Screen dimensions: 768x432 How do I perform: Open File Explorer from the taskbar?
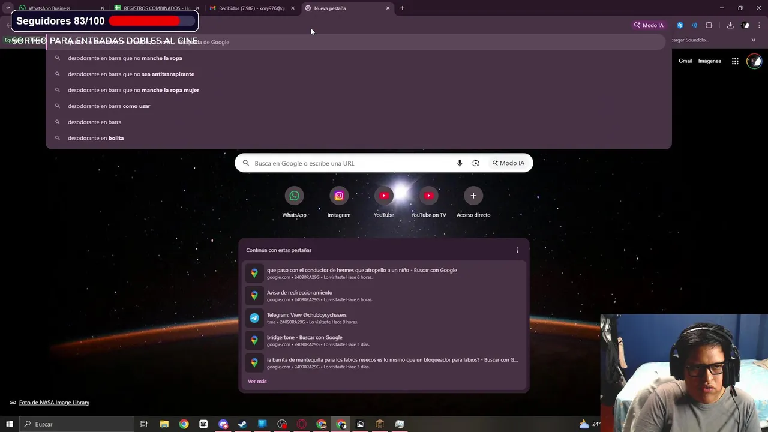coord(164,424)
